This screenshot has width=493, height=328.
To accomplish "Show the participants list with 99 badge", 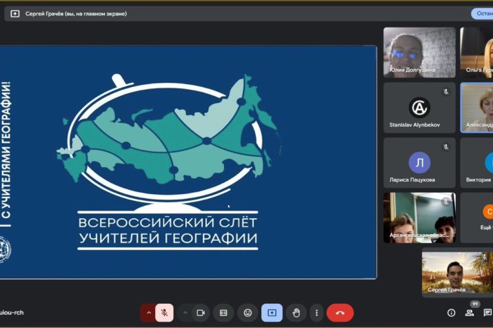I will [x=470, y=311].
